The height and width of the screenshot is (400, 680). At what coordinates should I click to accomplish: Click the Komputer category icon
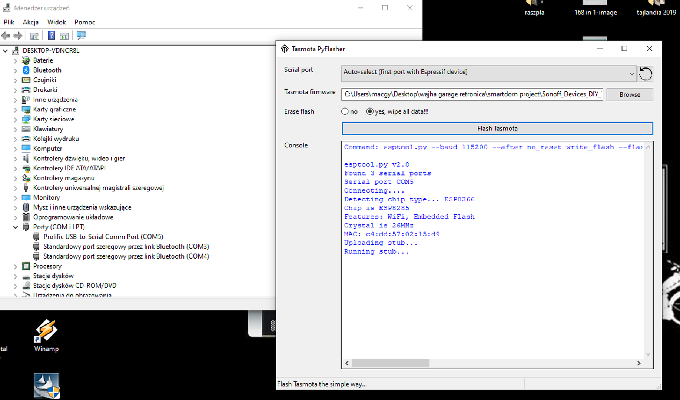coord(26,149)
